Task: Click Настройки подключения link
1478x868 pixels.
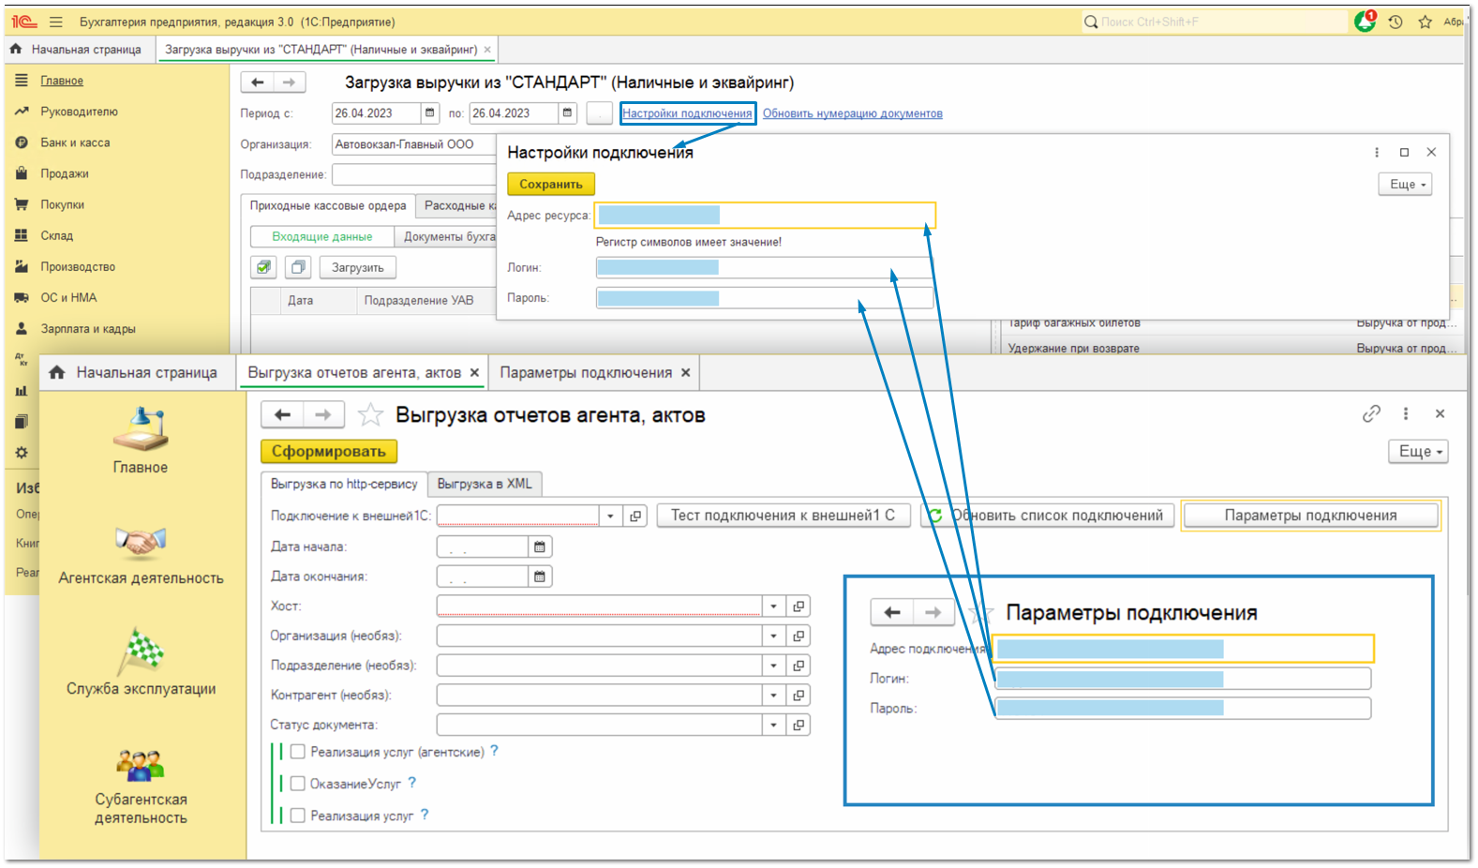Action: pos(687,113)
